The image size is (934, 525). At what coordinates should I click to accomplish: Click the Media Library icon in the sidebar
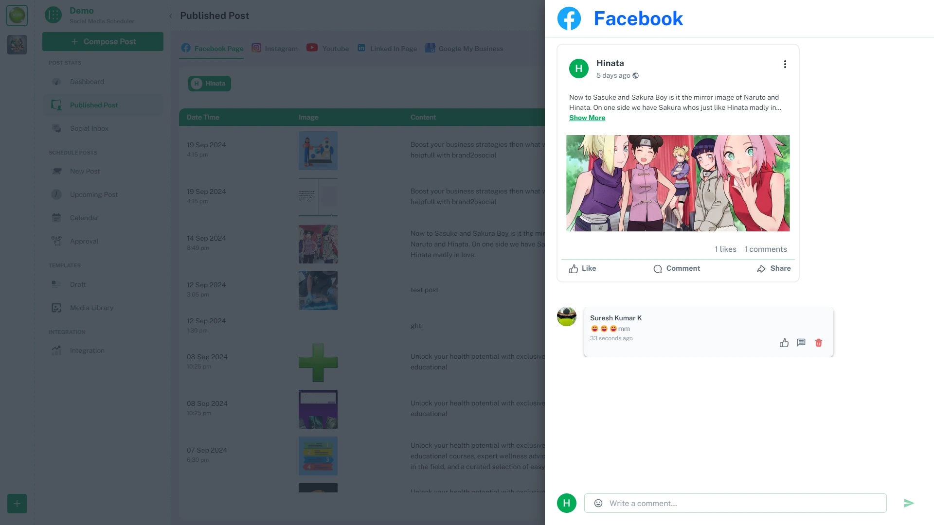[56, 308]
